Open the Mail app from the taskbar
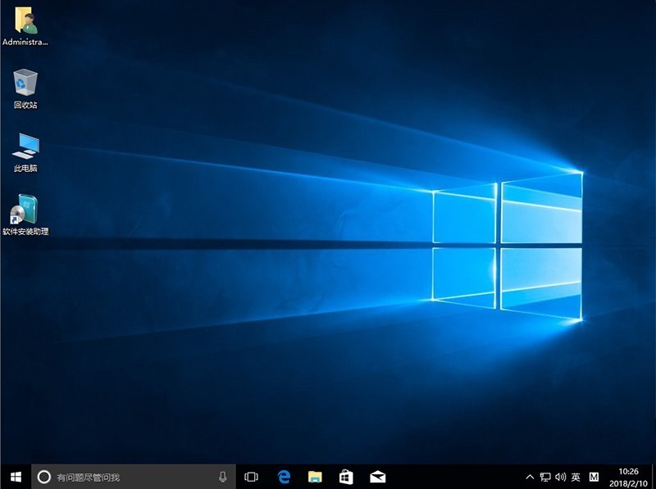 point(378,476)
